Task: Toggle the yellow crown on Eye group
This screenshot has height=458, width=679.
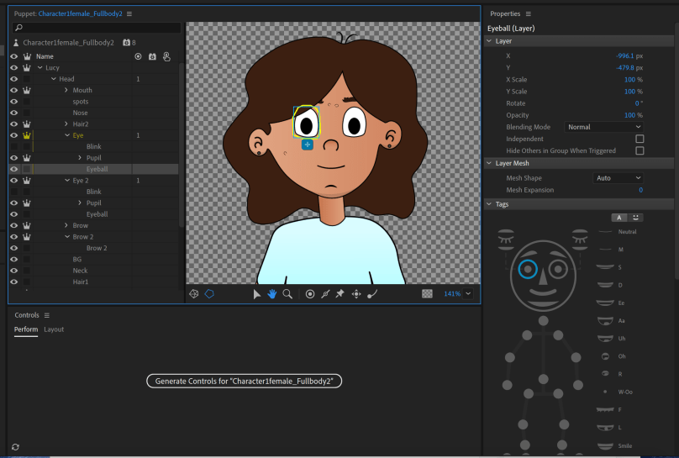Action: click(x=26, y=135)
